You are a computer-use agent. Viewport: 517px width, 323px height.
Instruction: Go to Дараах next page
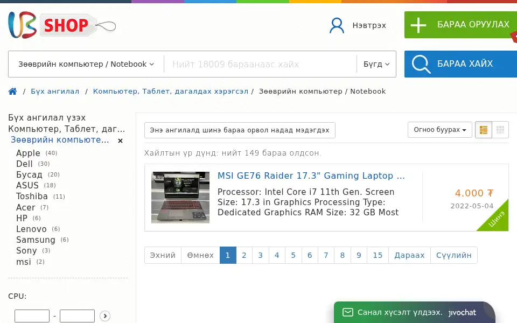pos(409,255)
